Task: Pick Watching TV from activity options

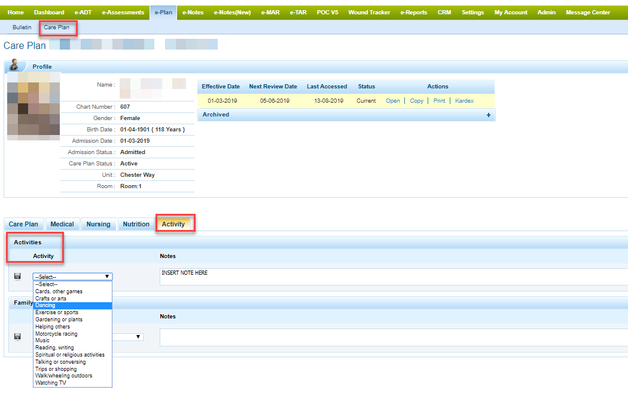Action: 51,383
